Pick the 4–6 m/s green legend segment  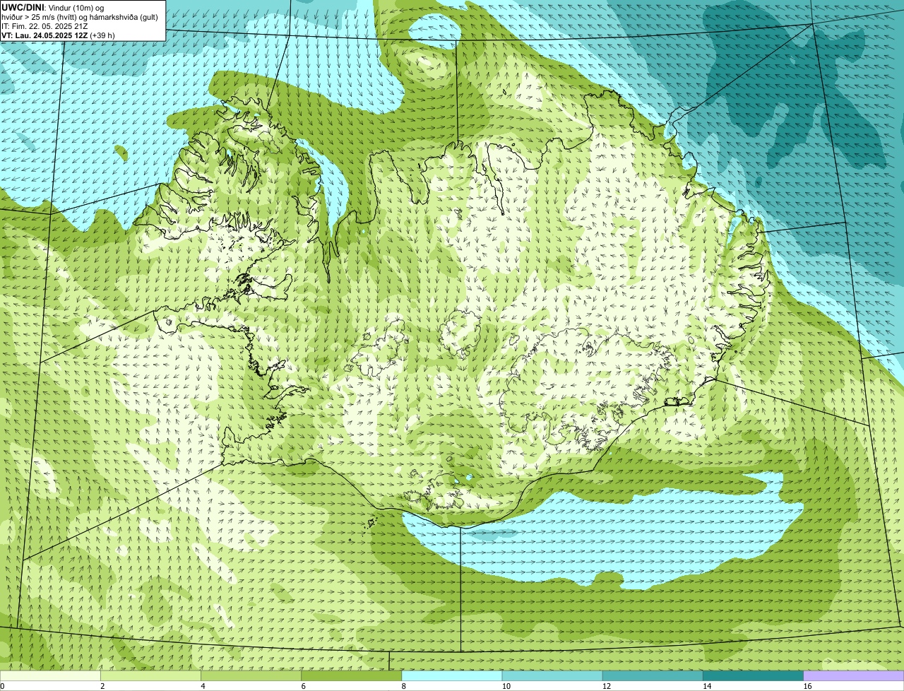point(251,675)
